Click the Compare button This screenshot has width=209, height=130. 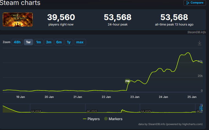tap(195, 3)
